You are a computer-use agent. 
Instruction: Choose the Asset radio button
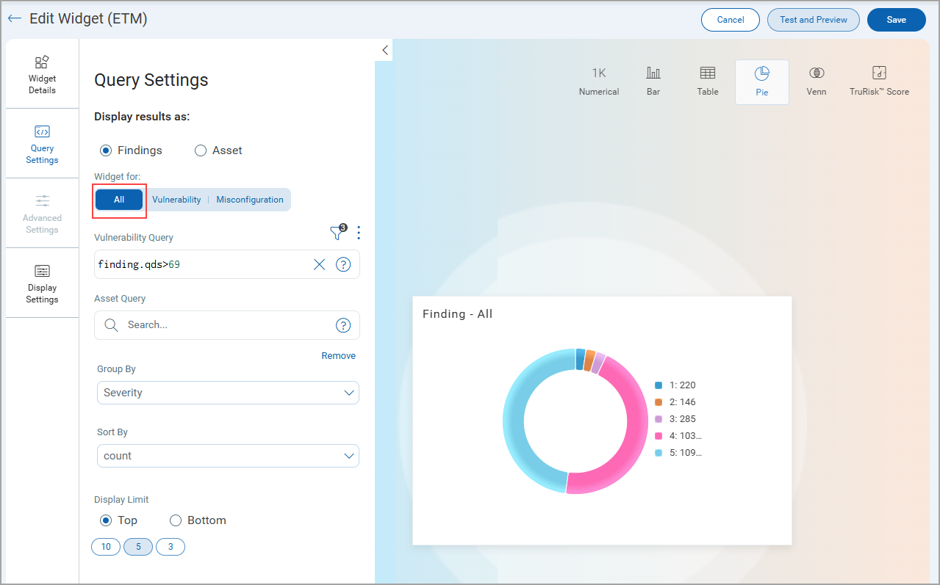click(x=201, y=150)
